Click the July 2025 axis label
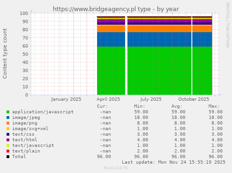 pyautogui.click(x=151, y=99)
